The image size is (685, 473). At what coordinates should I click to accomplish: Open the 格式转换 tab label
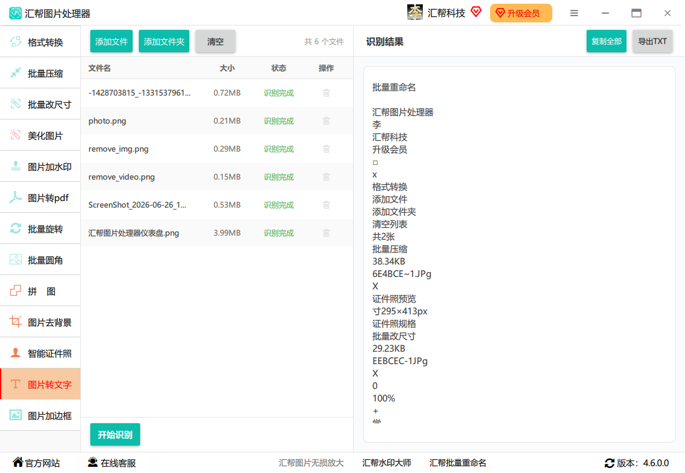click(45, 42)
